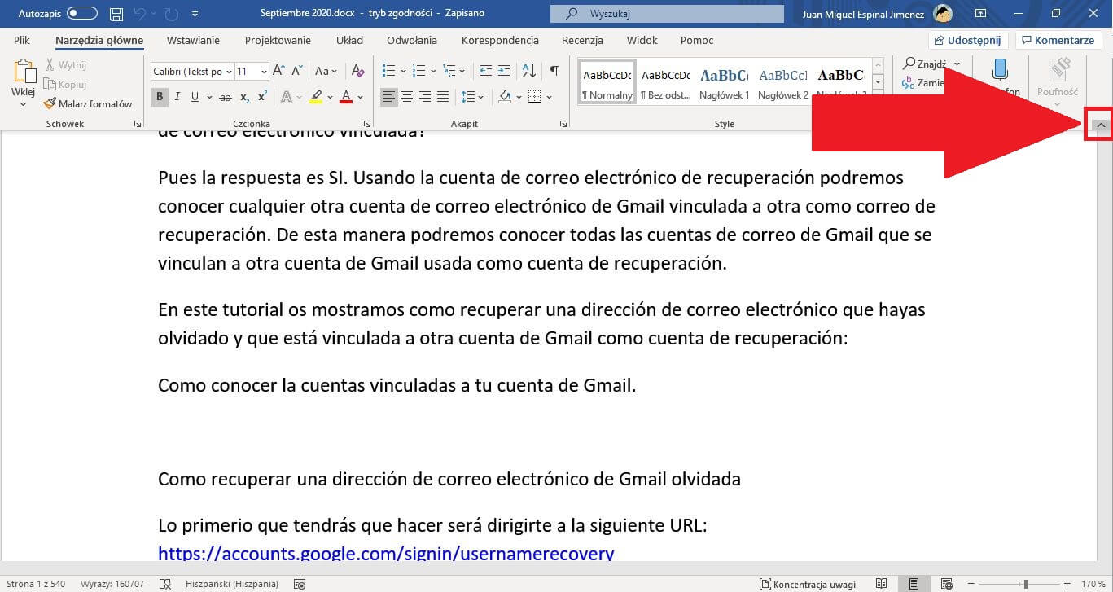Open the multilevel list dropdown

[462, 71]
